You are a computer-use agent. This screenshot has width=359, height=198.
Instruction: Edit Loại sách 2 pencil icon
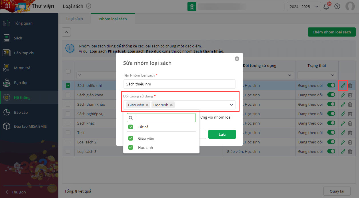click(343, 142)
